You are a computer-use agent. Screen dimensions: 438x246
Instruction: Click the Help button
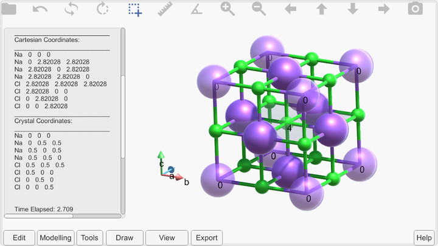424,237
